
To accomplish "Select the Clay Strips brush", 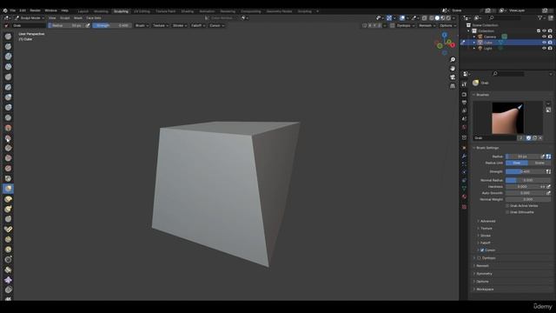I will pos(8,67).
